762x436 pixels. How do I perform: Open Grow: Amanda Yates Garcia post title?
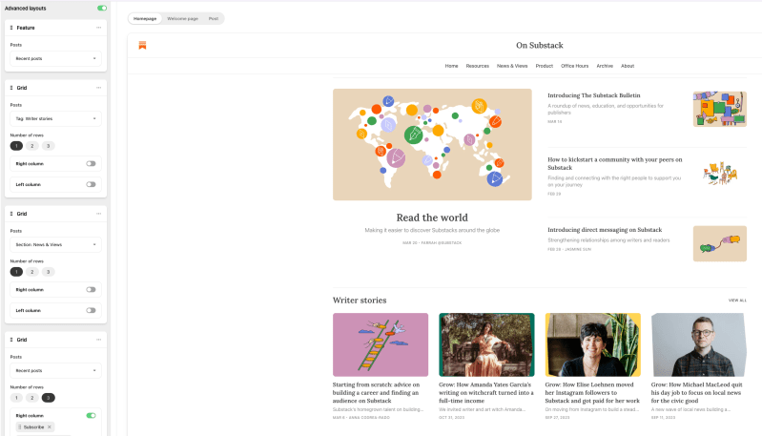(x=486, y=393)
